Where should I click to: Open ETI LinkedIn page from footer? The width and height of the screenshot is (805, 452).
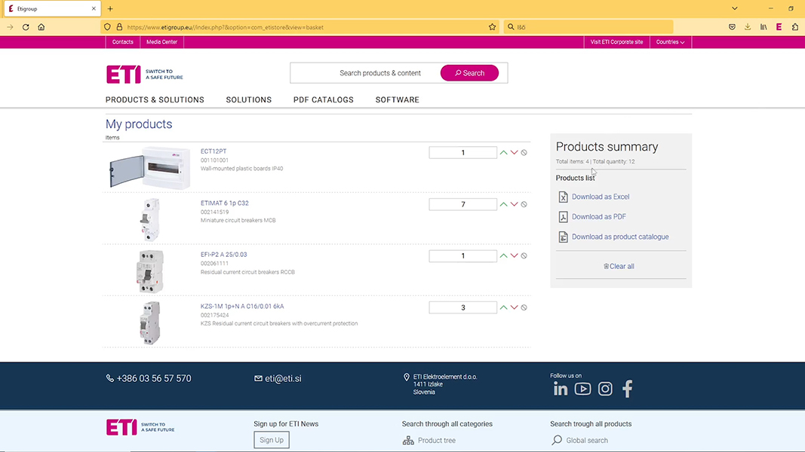[x=560, y=389]
